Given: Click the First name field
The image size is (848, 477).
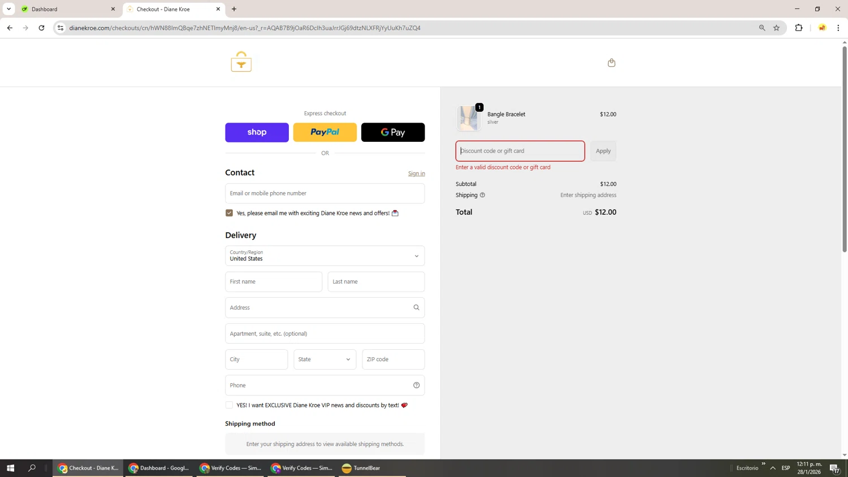Looking at the screenshot, I should point(274,281).
